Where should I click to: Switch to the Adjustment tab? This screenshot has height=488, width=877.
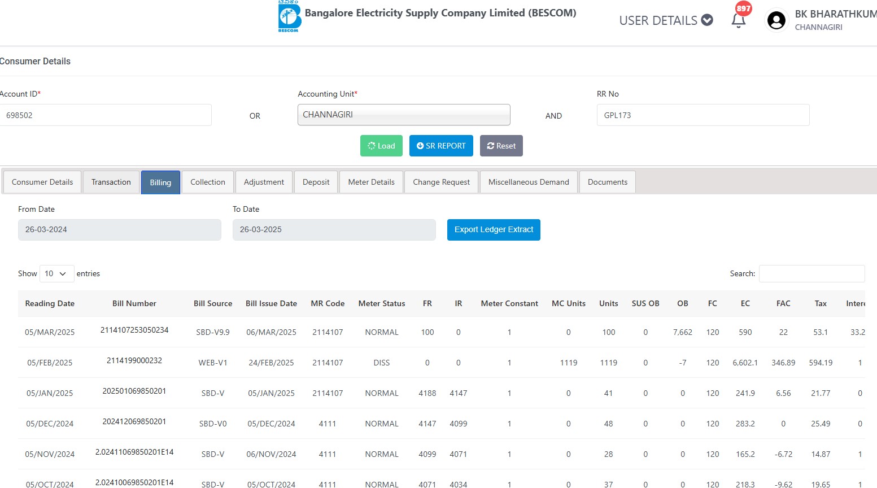pos(264,182)
